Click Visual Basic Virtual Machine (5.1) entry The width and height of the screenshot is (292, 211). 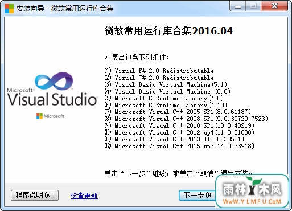[x=166, y=84]
